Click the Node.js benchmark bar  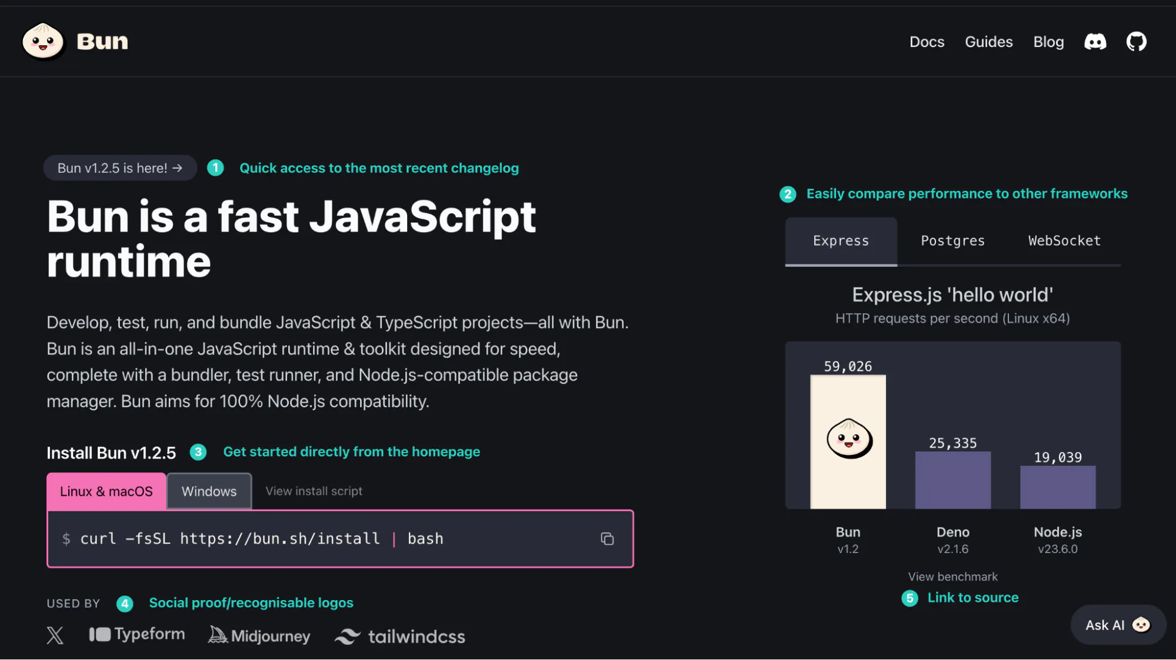click(x=1058, y=487)
